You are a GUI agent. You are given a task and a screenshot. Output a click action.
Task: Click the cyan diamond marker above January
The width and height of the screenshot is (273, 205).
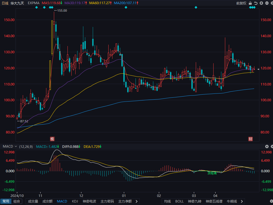pyautogui.click(x=126, y=7)
